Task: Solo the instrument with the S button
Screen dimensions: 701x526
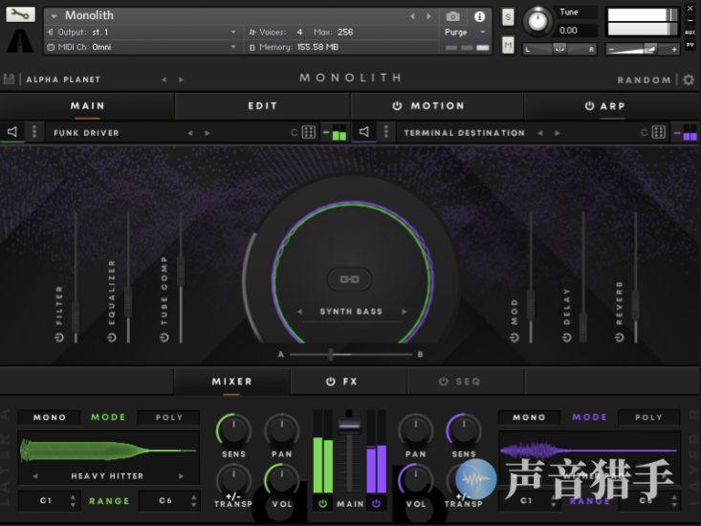Action: 508,17
